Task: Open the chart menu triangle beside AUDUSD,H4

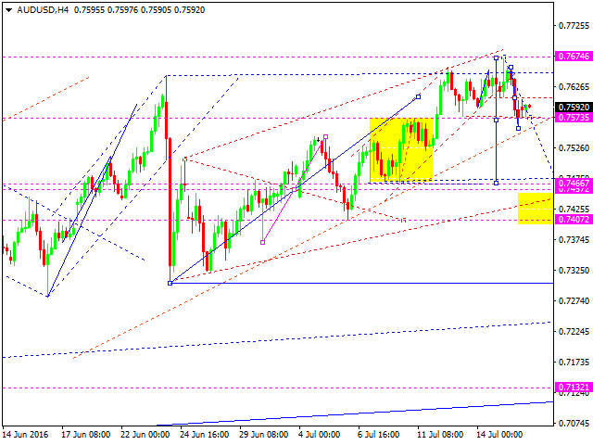Action: point(8,10)
